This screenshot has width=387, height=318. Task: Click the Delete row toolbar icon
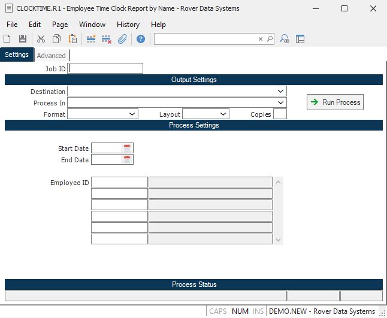107,39
